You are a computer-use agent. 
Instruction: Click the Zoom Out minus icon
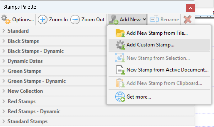(75, 20)
